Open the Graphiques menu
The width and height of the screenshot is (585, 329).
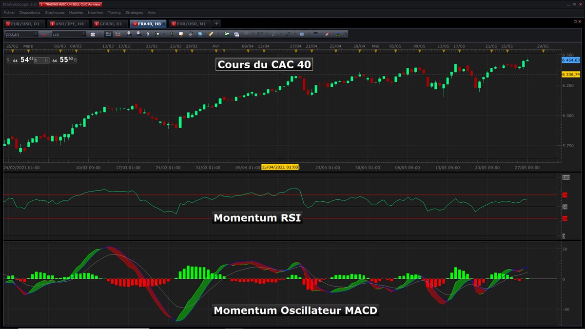55,12
